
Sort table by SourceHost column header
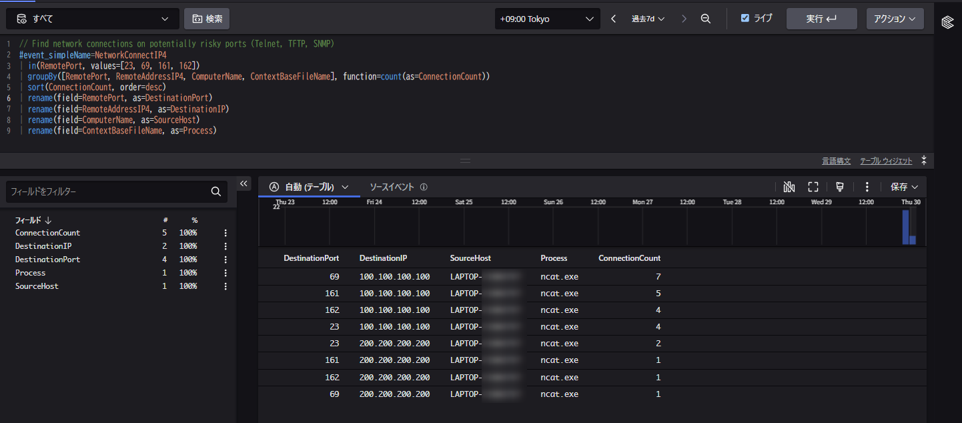pos(470,258)
